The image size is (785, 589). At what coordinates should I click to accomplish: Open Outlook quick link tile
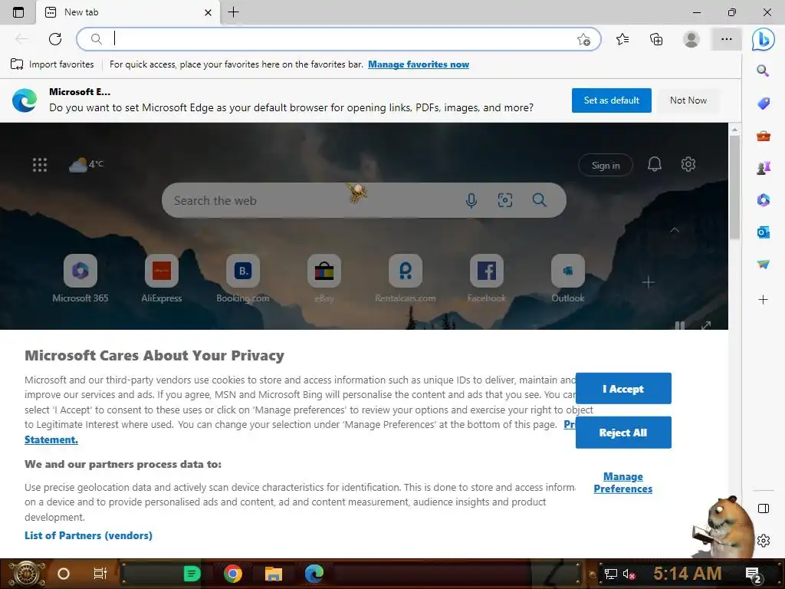coord(568,278)
